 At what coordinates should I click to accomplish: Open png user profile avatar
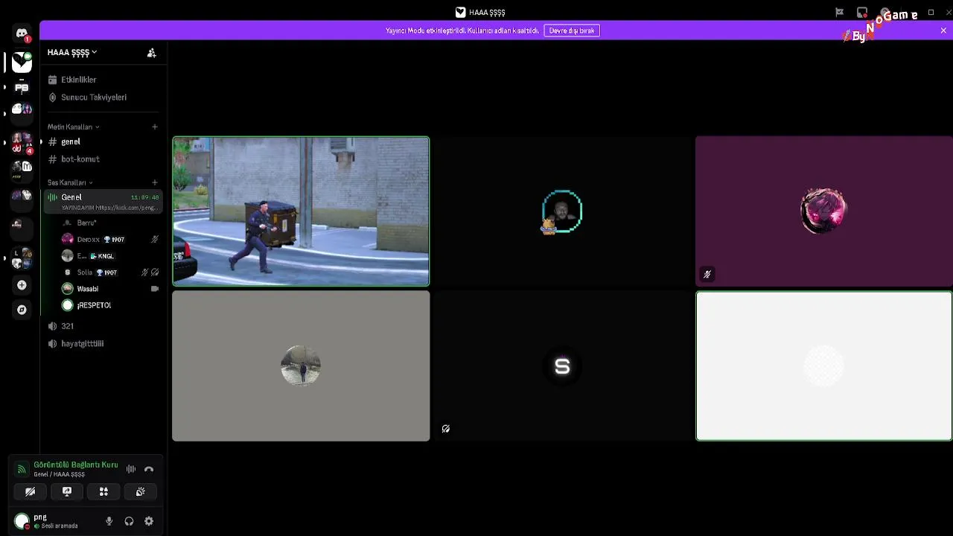(22, 521)
